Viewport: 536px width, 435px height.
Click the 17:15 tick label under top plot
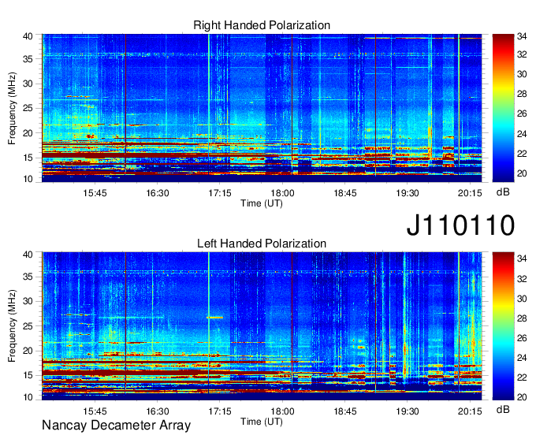point(220,193)
